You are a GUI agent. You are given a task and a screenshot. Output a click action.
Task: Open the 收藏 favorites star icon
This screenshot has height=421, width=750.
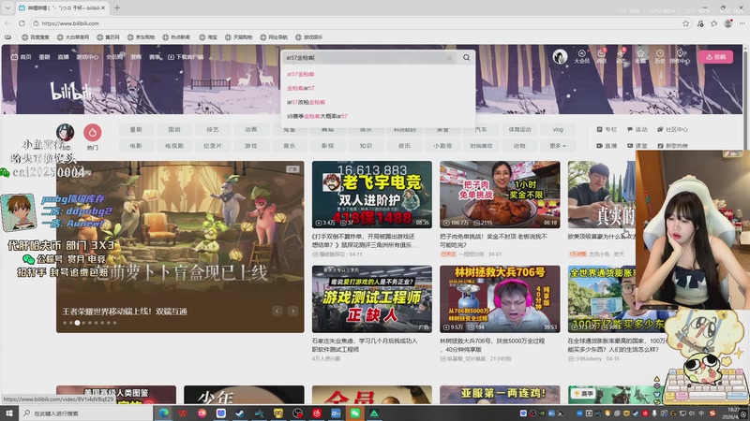[640, 57]
